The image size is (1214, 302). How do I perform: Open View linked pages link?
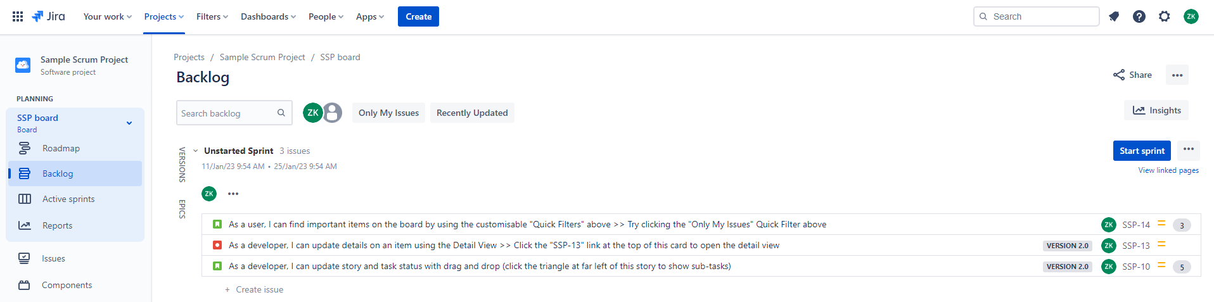(x=1168, y=170)
